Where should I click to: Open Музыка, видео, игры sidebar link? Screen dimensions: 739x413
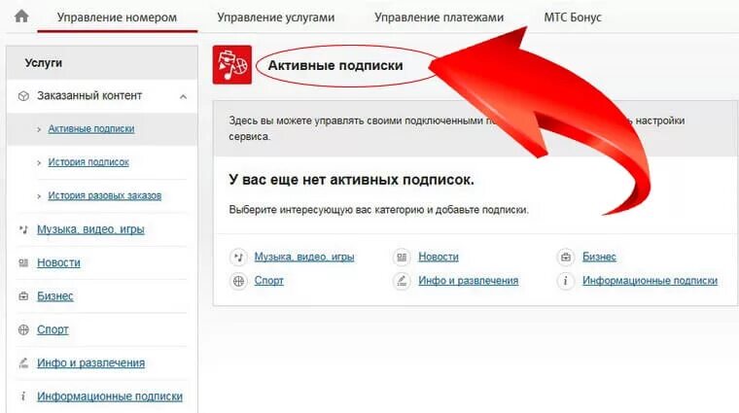90,229
